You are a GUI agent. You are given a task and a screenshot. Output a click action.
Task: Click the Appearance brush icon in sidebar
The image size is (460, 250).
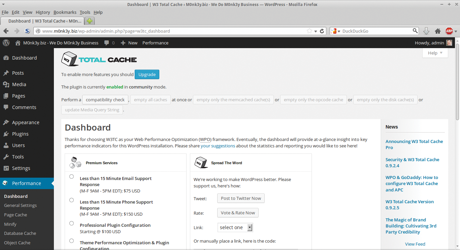click(x=6, y=122)
